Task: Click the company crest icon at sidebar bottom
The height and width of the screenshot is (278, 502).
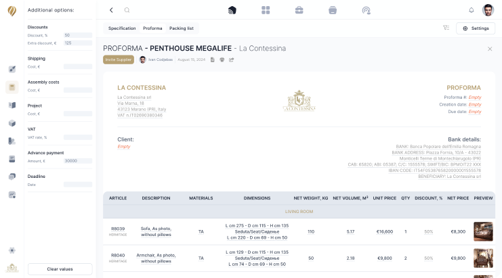Action: point(12,268)
